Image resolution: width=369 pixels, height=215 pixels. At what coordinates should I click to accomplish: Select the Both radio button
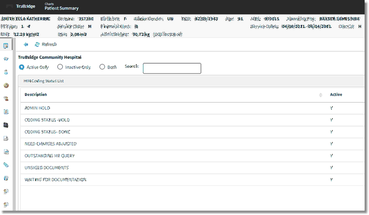(x=102, y=67)
